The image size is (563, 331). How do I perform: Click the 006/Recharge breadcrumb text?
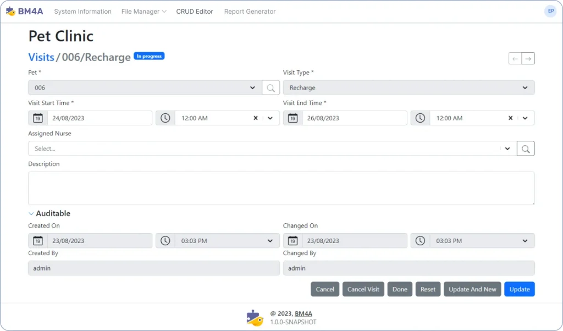(x=96, y=57)
